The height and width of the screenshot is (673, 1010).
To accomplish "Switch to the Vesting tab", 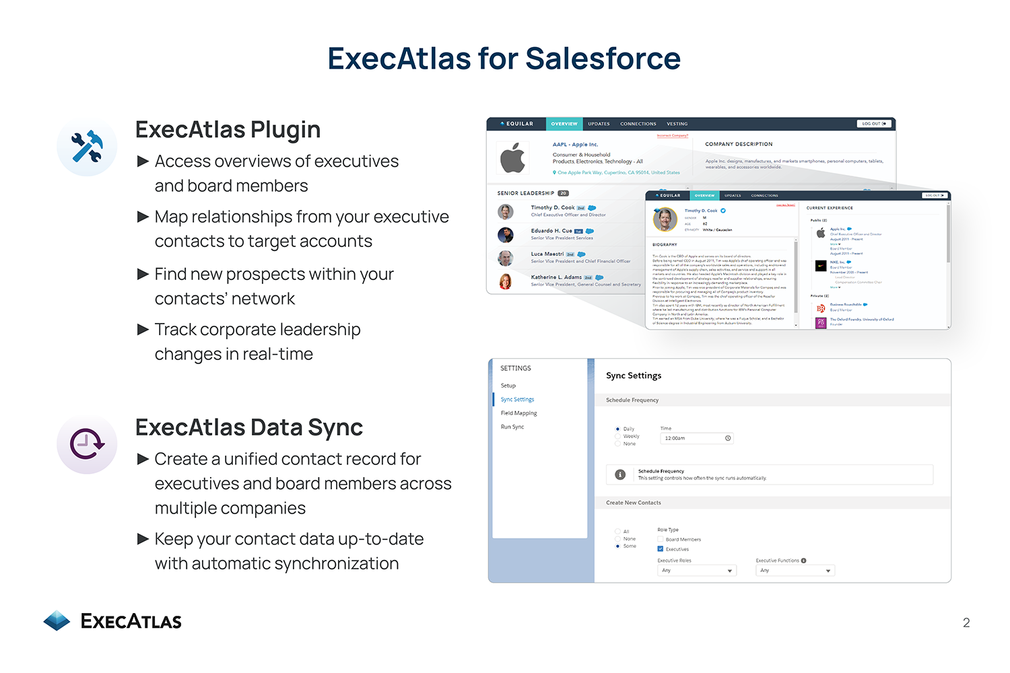I will 677,124.
